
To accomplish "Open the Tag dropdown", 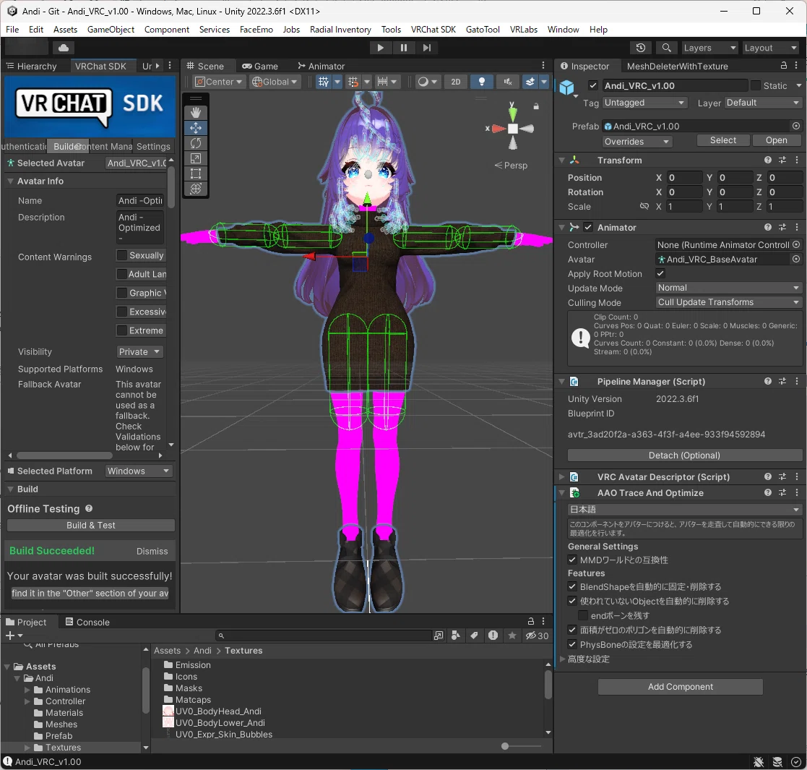I will click(644, 103).
